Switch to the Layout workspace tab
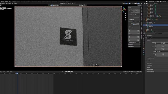 (14, 2)
